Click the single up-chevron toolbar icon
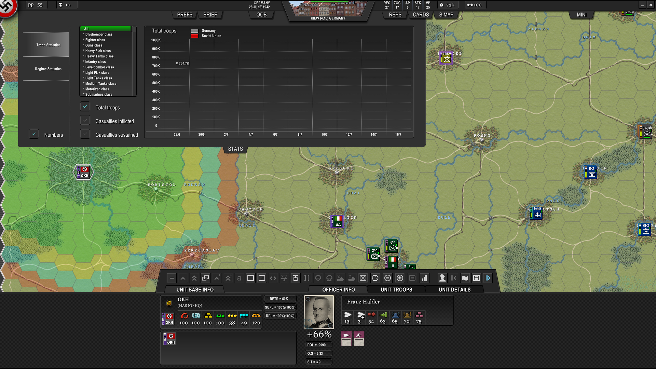 pos(183,278)
